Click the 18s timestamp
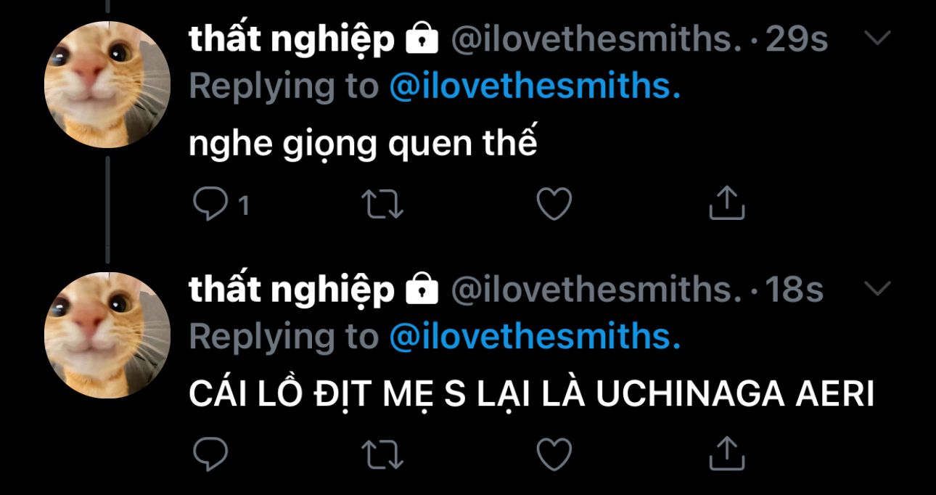This screenshot has width=936, height=495. click(795, 290)
